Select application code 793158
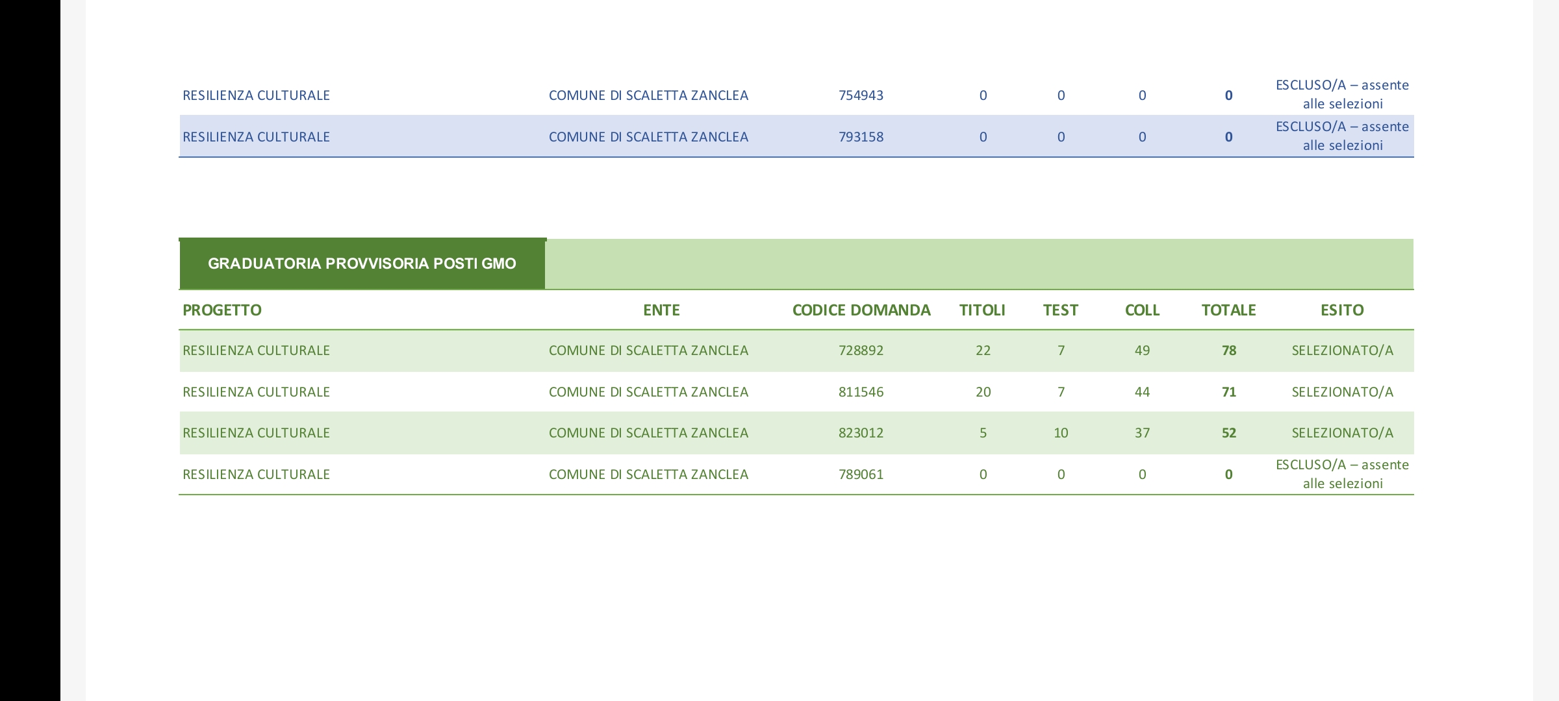This screenshot has width=1559, height=701. click(x=861, y=137)
